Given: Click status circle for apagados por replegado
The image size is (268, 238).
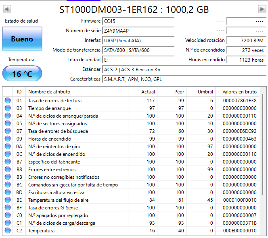Looking at the screenshot, I should [8, 215].
